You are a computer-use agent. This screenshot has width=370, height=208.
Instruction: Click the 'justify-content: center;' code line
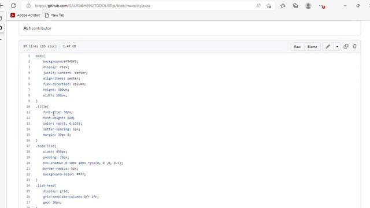65,73
